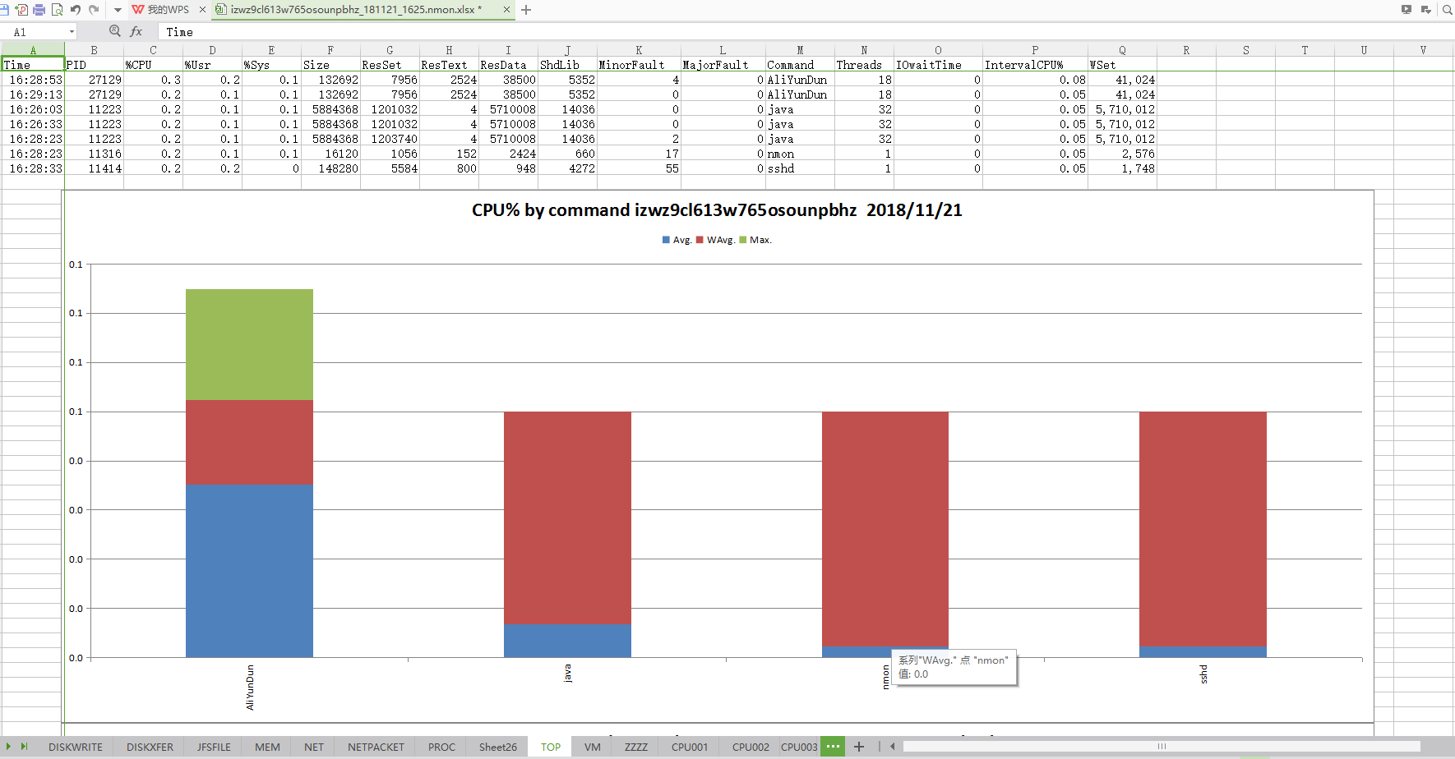Open print preview

57,10
